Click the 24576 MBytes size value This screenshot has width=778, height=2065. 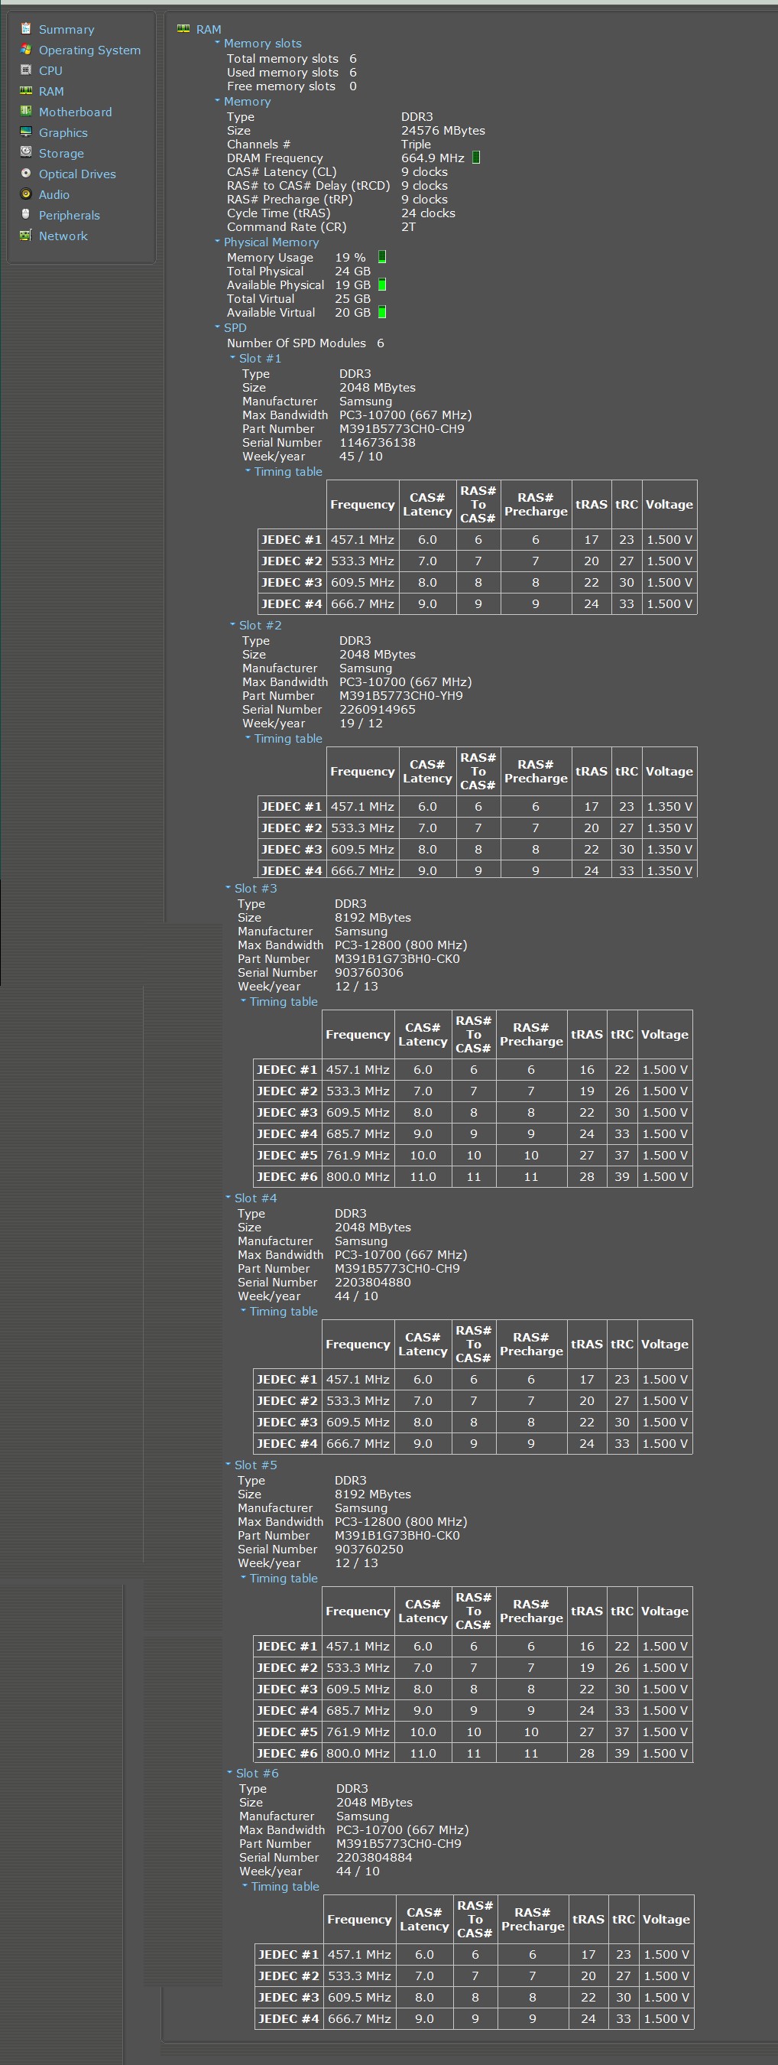coord(443,131)
